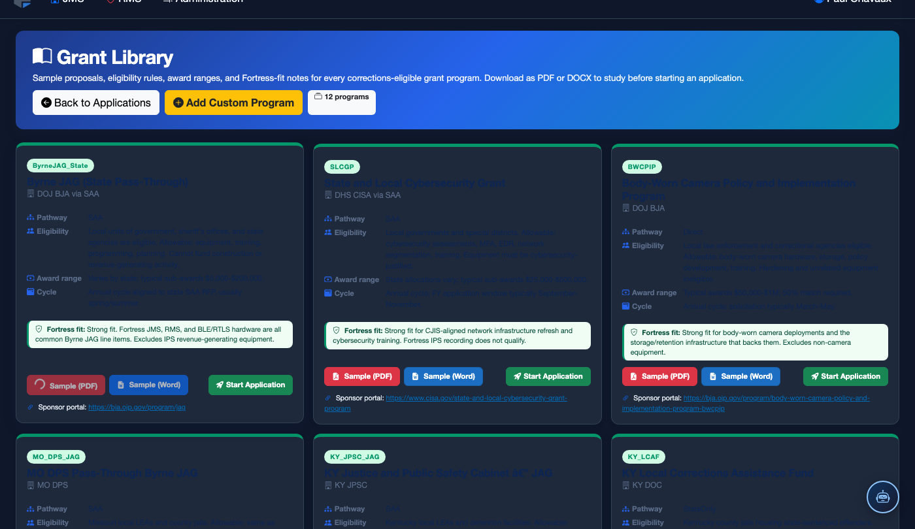Click 'DOJ BJA via SAA' sponsor text

pos(68,194)
